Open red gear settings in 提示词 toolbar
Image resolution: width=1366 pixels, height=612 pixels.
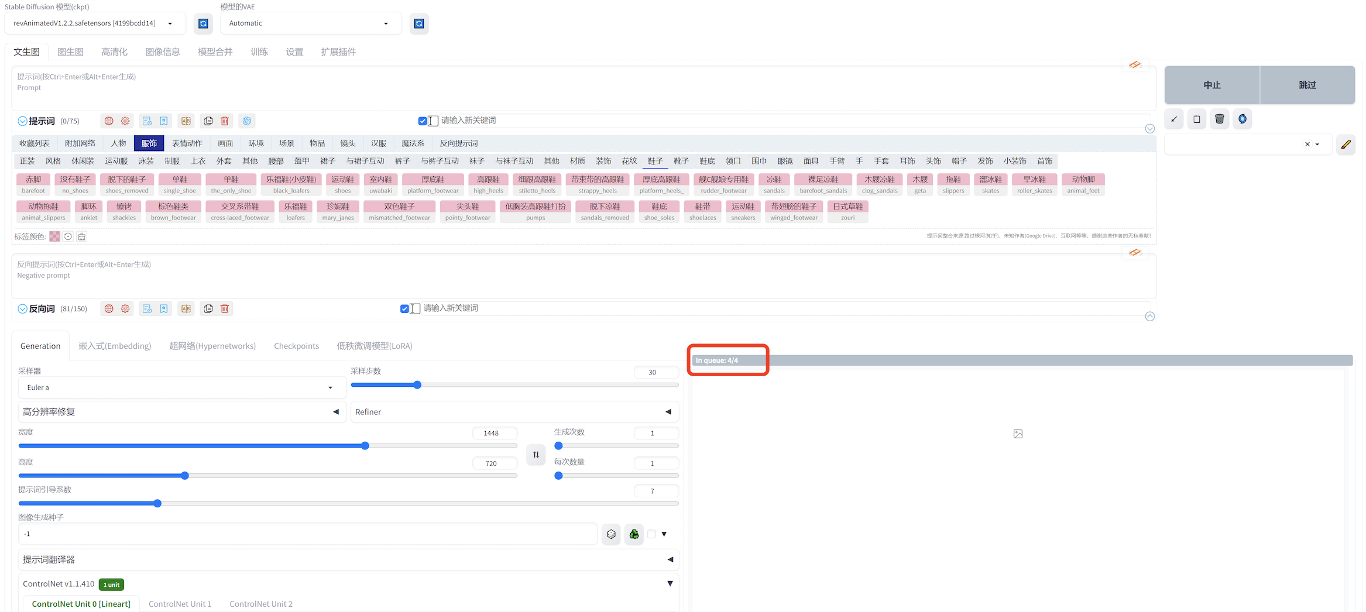click(x=125, y=121)
